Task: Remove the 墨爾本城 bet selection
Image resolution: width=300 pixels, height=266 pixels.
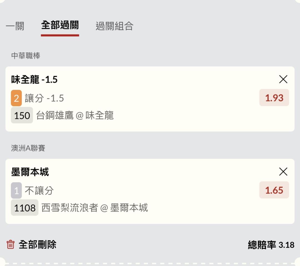Action: tap(283, 172)
